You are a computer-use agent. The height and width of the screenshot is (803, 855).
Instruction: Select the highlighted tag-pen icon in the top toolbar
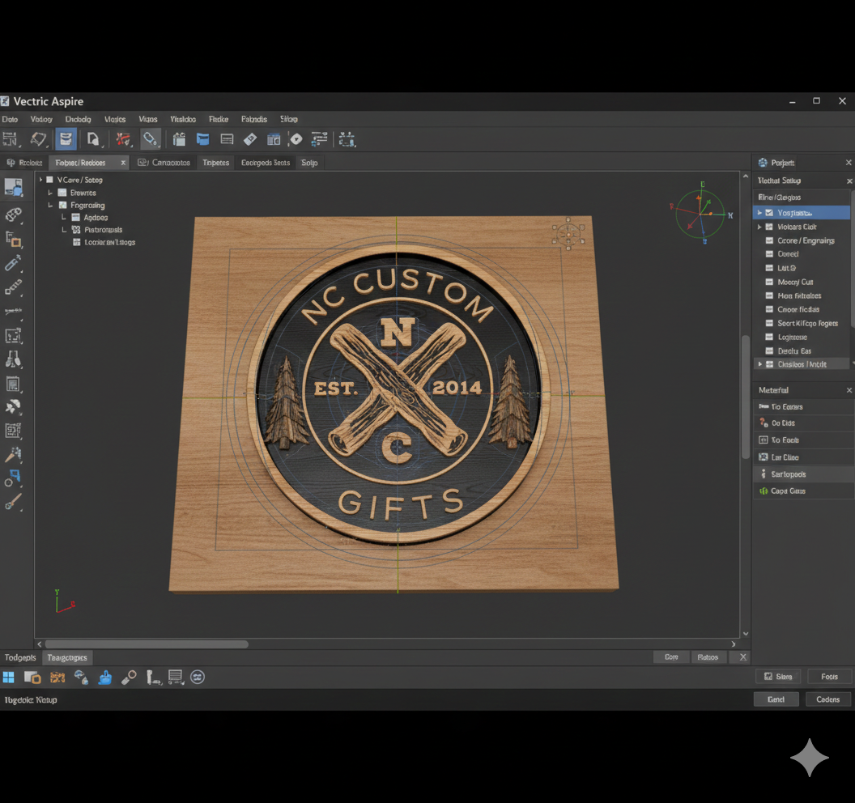(150, 139)
